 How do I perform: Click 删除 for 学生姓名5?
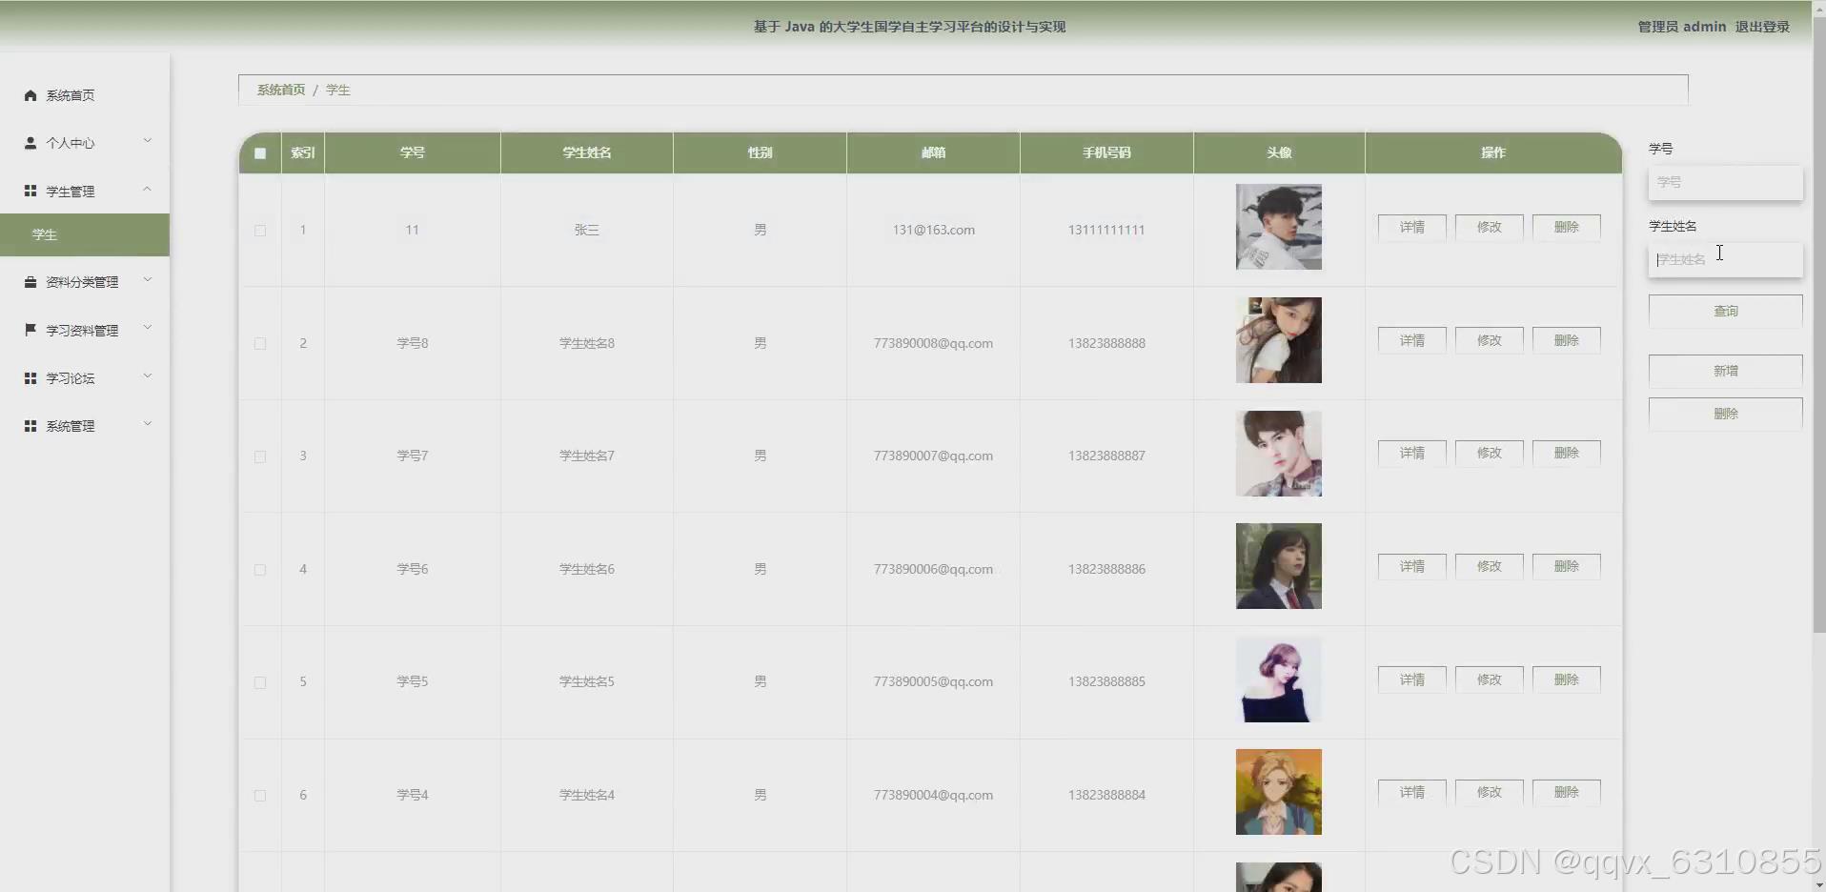[x=1566, y=679]
